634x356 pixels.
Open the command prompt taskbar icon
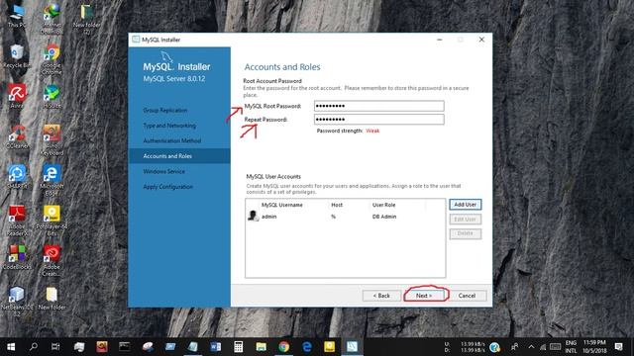(124, 347)
